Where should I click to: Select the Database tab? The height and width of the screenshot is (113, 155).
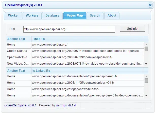53,16
